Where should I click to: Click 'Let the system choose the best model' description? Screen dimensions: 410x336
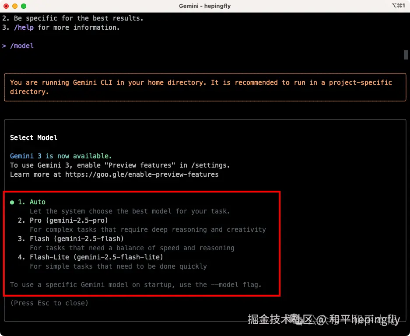coord(130,211)
